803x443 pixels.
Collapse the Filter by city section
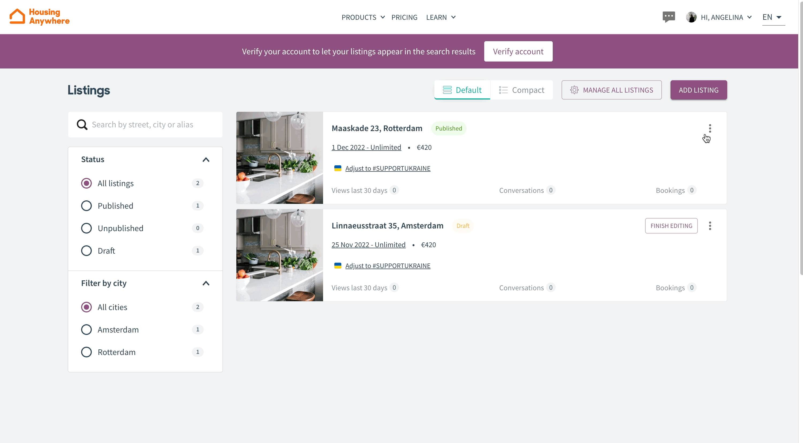(206, 283)
